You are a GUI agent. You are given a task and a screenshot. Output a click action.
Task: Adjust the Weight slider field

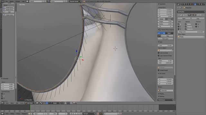click(165, 21)
